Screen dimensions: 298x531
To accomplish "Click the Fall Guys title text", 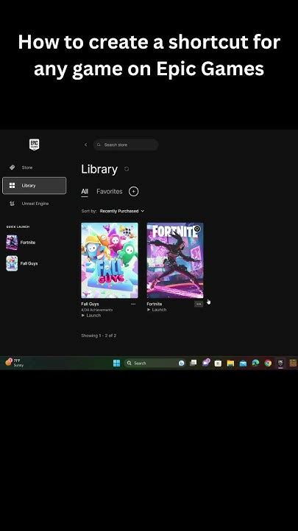I will pos(90,304).
